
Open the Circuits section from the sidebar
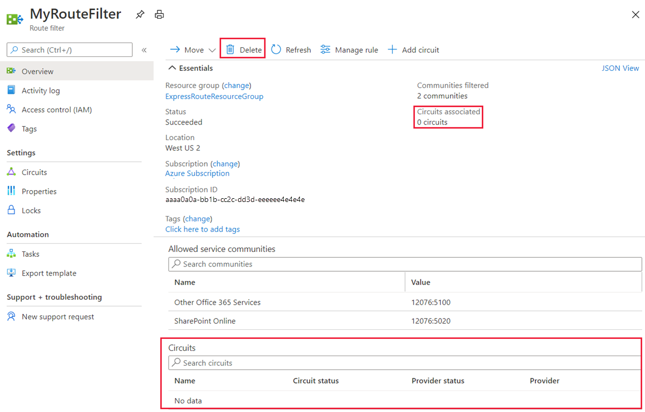click(x=33, y=172)
